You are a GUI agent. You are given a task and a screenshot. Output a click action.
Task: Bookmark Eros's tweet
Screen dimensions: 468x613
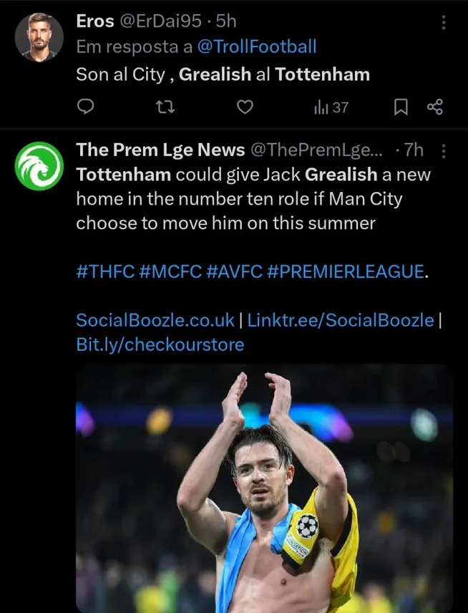click(x=401, y=107)
